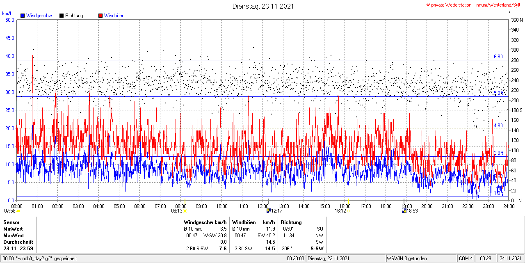Click the km/h axis unit label
525x263 pixels.
(x=7, y=14)
